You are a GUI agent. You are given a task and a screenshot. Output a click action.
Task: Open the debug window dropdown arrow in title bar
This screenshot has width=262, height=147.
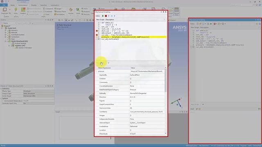tap(161, 12)
